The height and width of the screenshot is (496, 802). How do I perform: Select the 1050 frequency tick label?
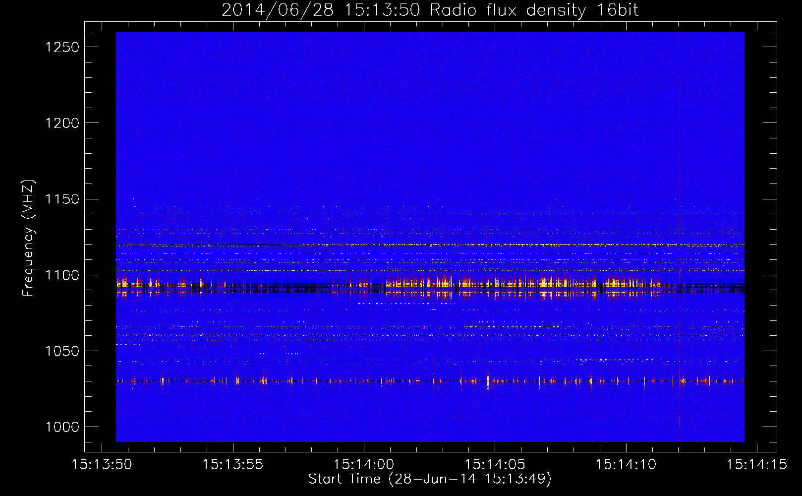point(62,351)
